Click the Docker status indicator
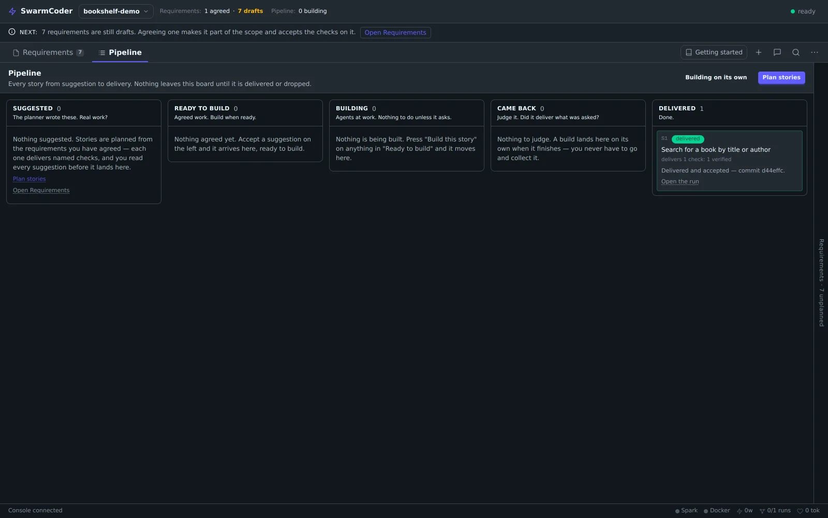This screenshot has height=518, width=828. click(x=717, y=511)
